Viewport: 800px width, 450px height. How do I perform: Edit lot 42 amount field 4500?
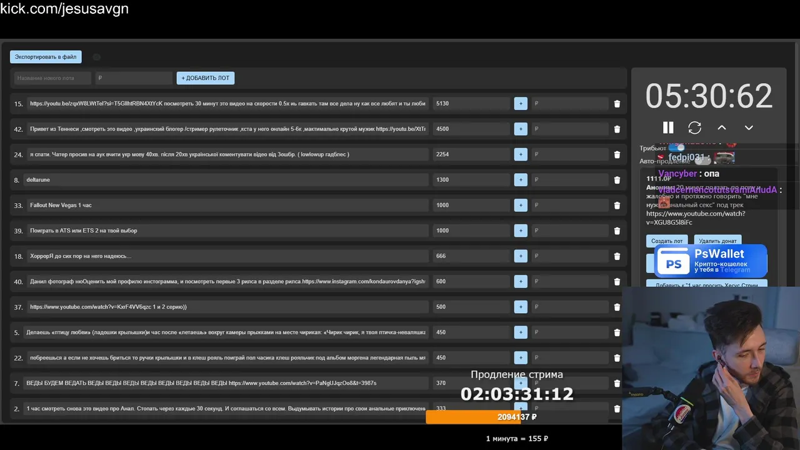pos(471,129)
